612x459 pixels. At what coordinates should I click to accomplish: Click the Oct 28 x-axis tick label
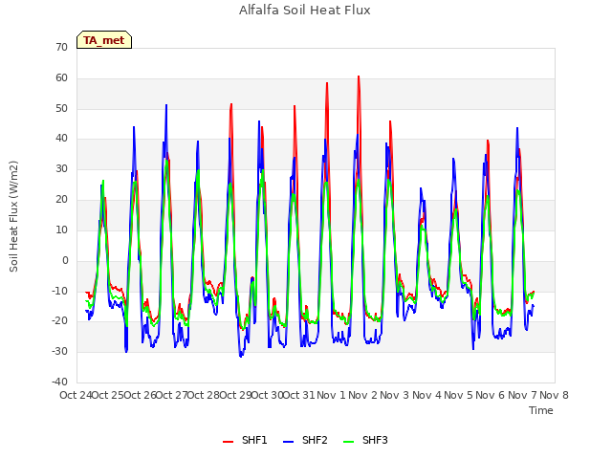[203, 395]
